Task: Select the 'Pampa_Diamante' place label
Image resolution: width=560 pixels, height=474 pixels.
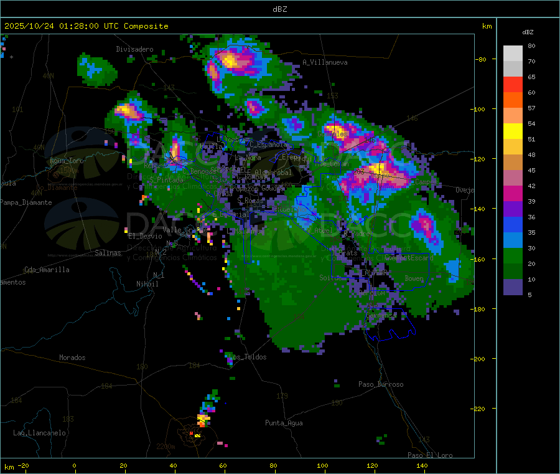Action: (x=26, y=202)
